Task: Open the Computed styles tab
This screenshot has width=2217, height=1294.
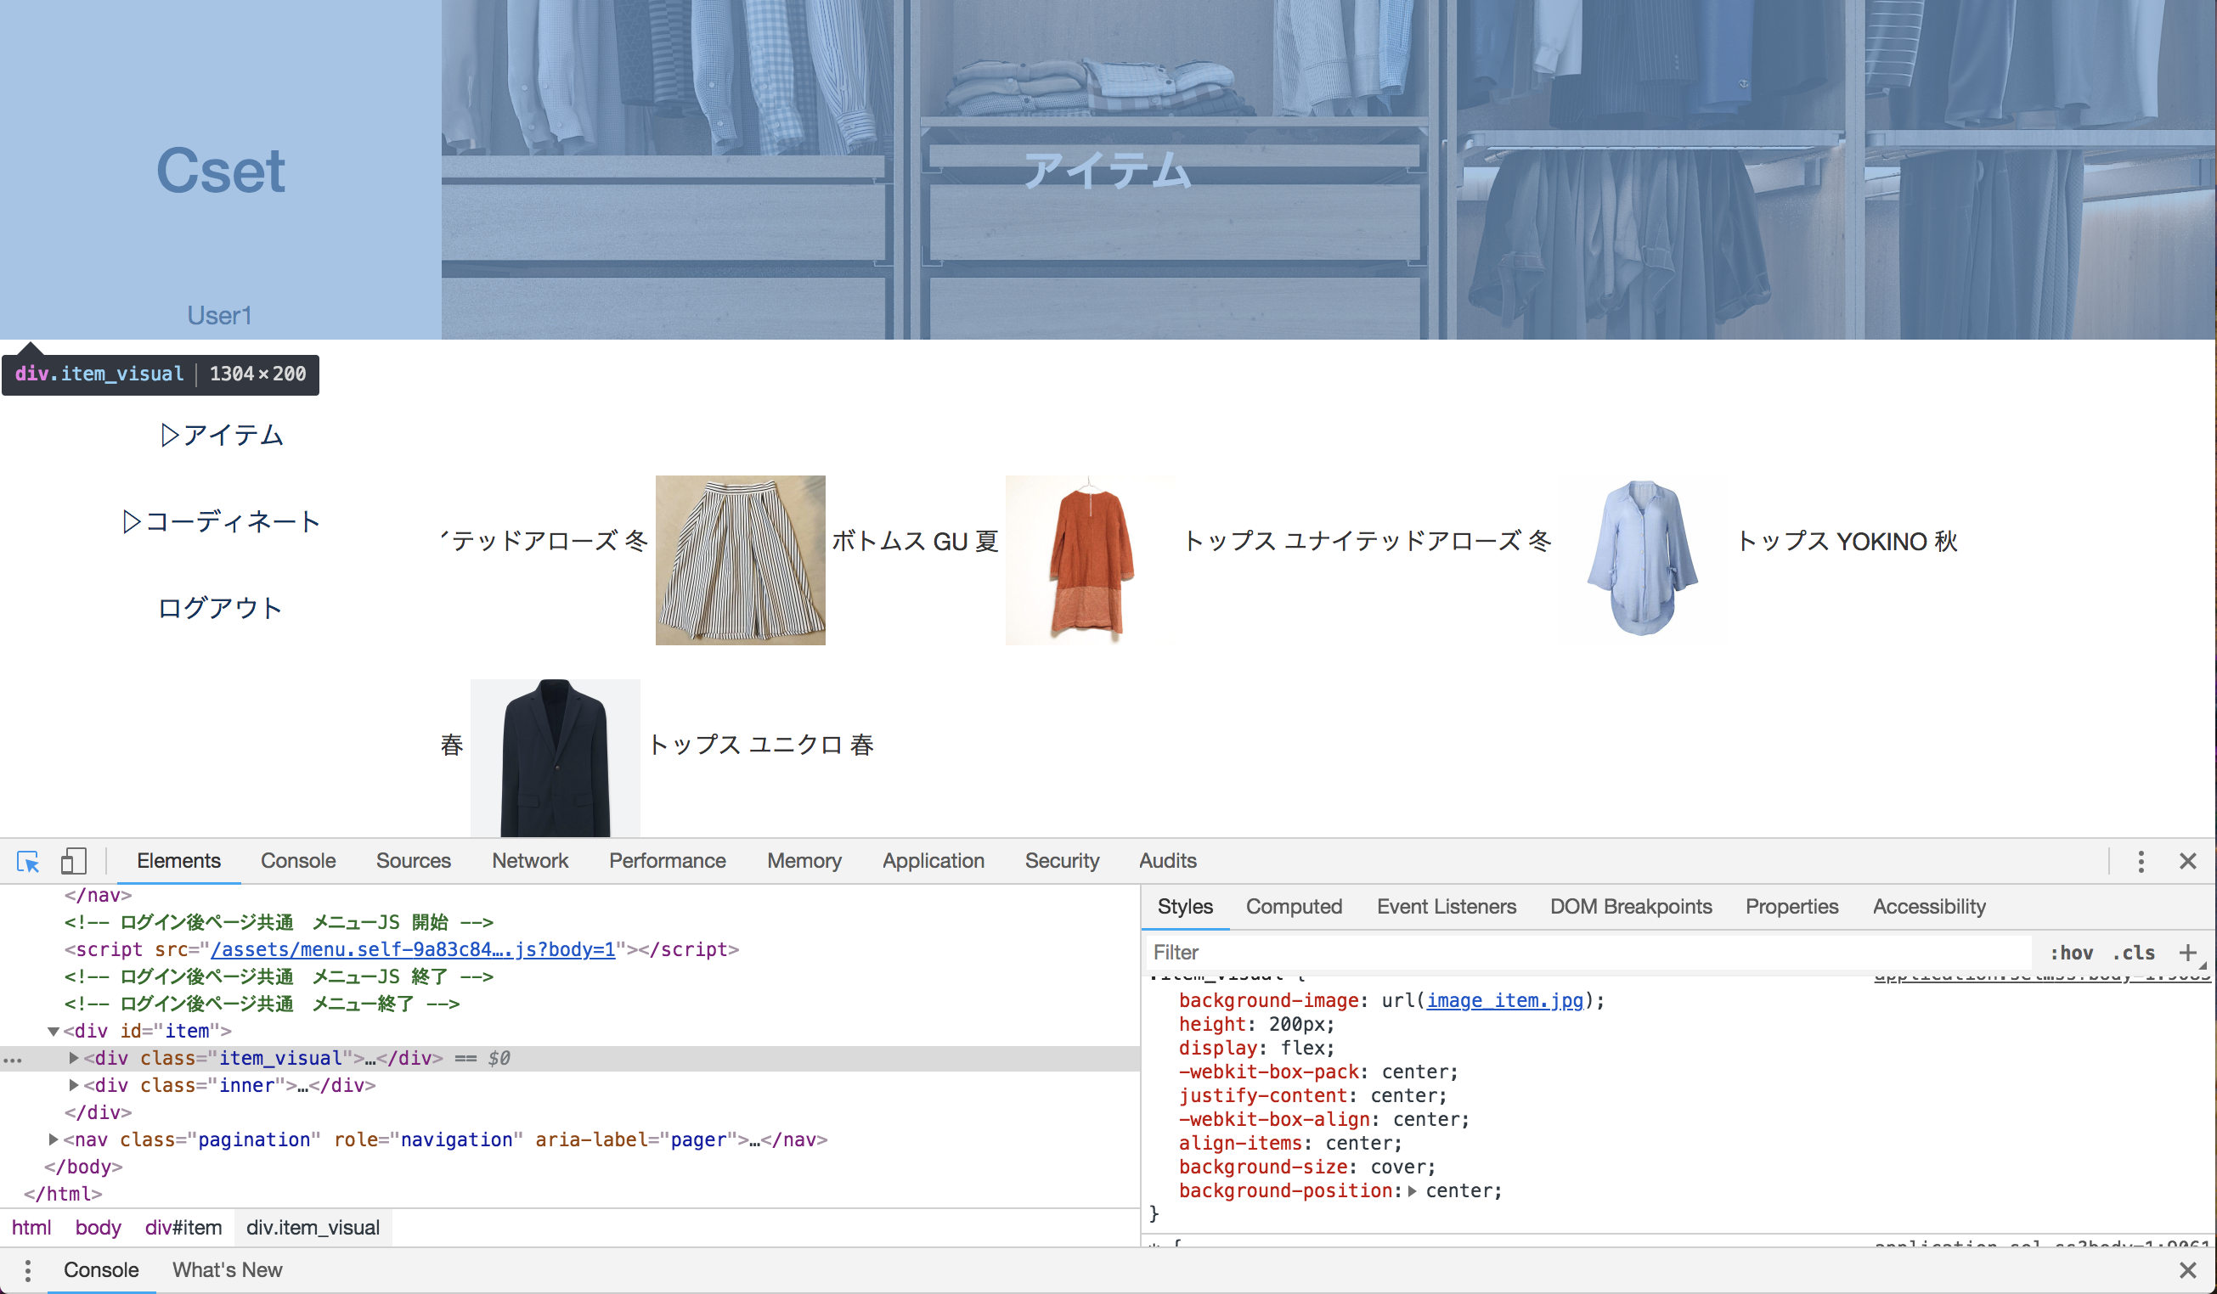Action: pos(1293,907)
